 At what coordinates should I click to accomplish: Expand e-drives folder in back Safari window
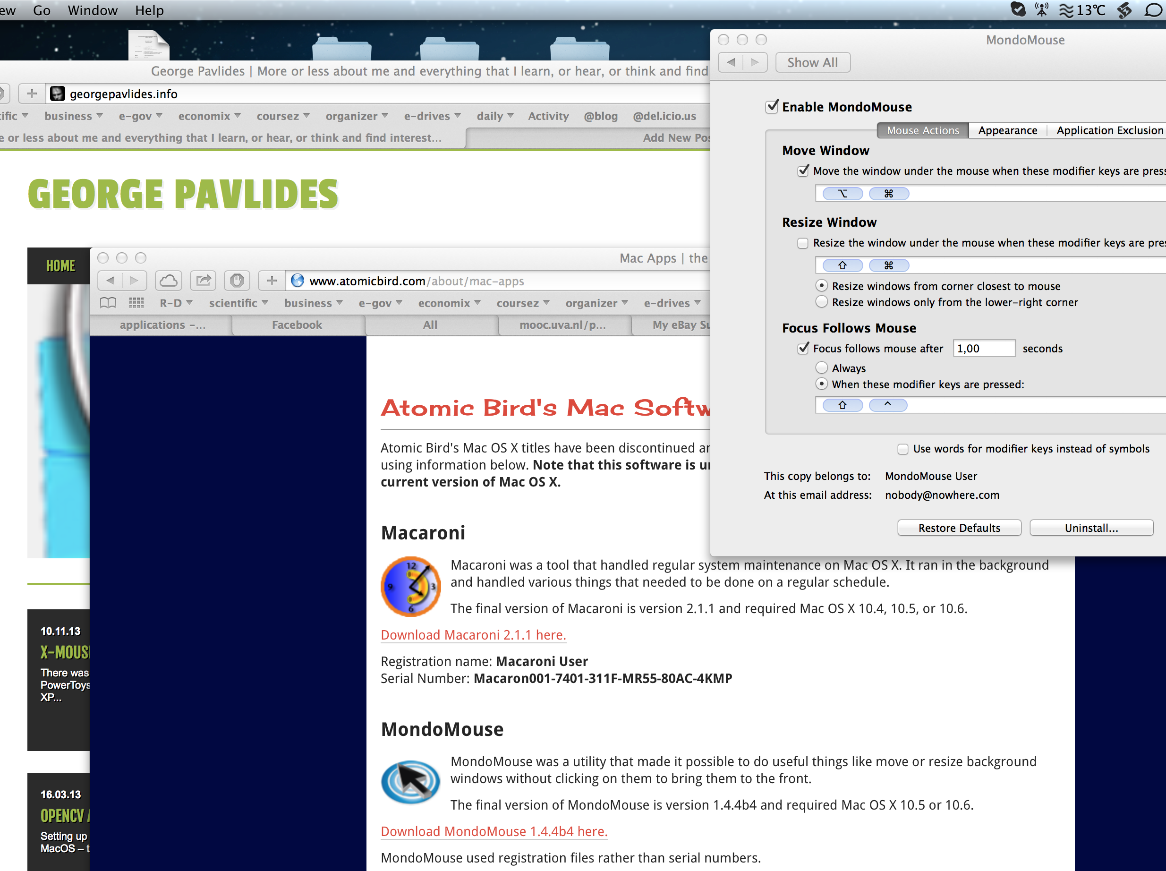pyautogui.click(x=432, y=116)
